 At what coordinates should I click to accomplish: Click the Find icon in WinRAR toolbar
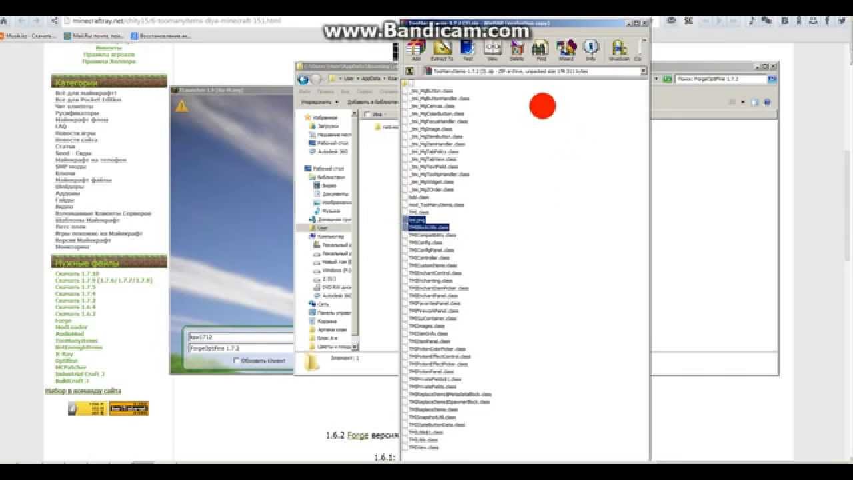pos(540,49)
